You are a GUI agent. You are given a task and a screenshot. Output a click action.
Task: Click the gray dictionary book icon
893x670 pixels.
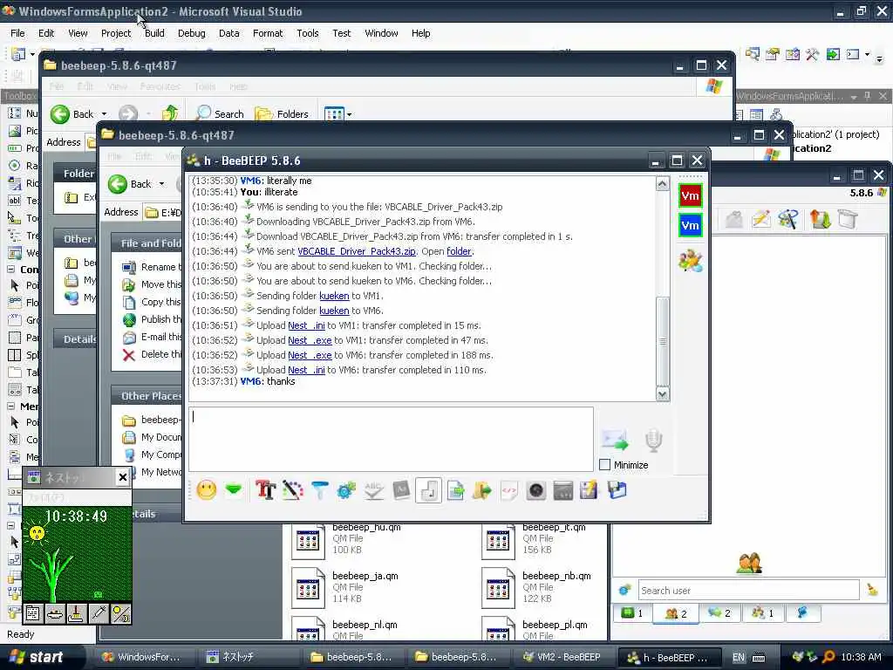(x=401, y=490)
